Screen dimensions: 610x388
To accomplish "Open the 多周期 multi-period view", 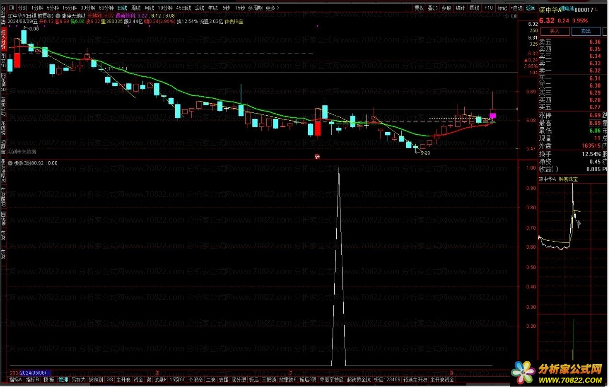I will pos(255,8).
